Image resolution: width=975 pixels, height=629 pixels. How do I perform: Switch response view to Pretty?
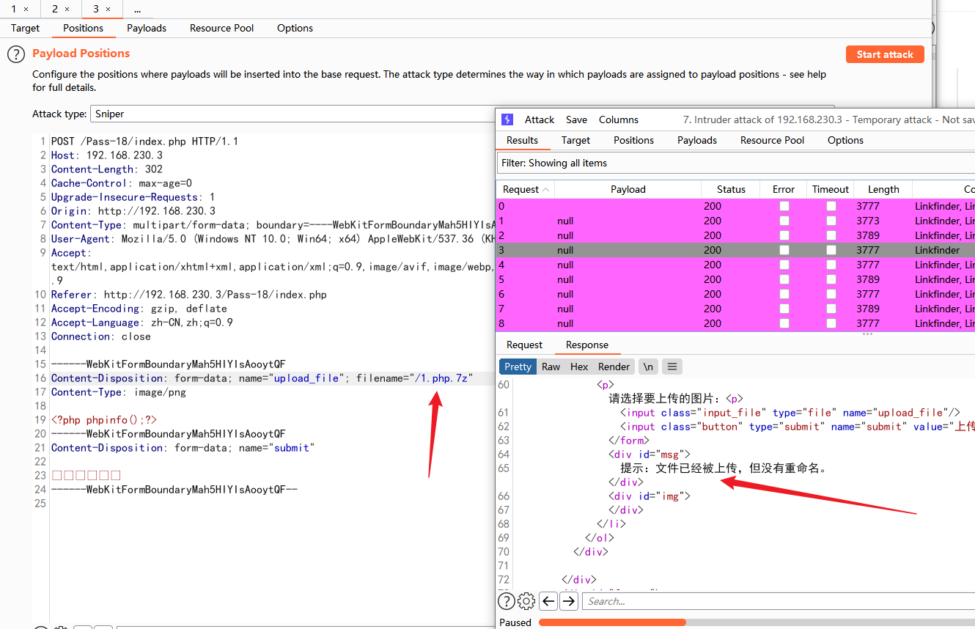[518, 367]
